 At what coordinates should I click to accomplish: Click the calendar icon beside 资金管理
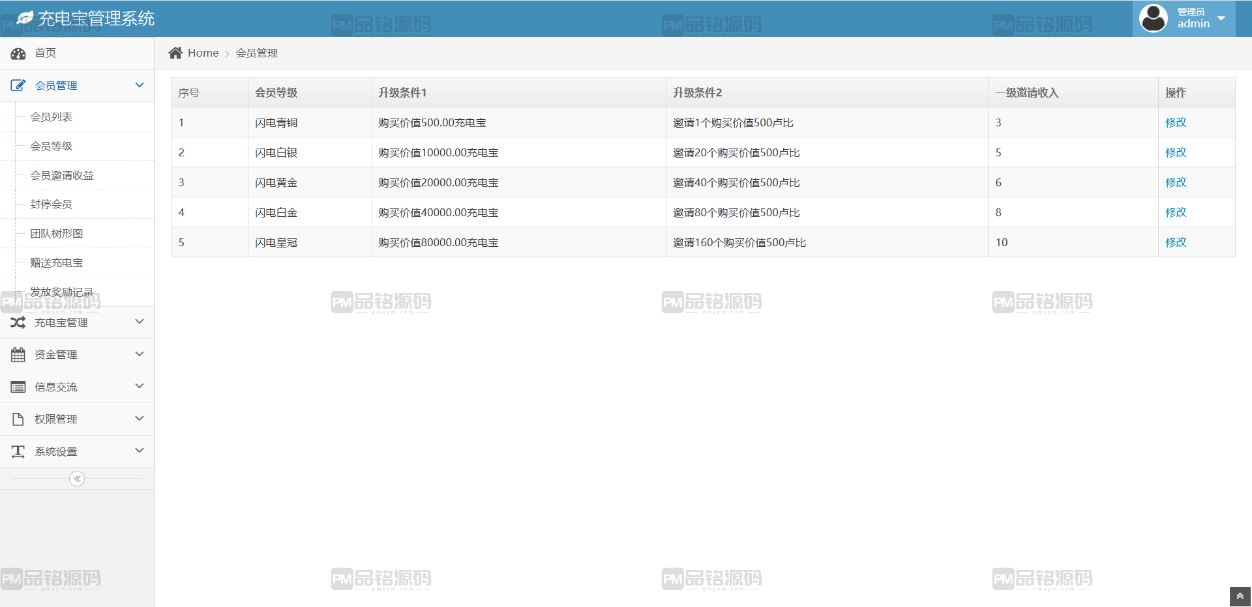(x=18, y=354)
